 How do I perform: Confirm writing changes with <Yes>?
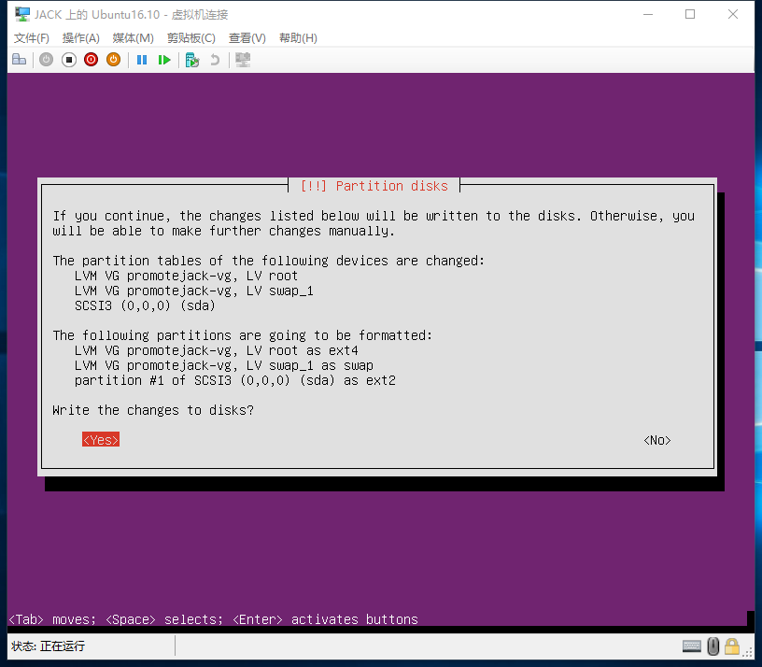[101, 439]
